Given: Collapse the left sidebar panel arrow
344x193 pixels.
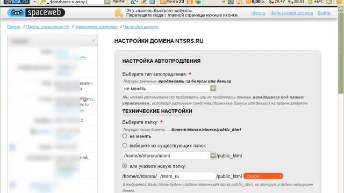Looking at the screenshot, I should point(93,41).
